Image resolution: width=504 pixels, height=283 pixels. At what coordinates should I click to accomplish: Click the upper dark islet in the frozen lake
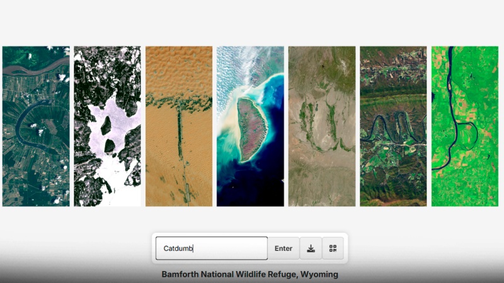(106, 125)
